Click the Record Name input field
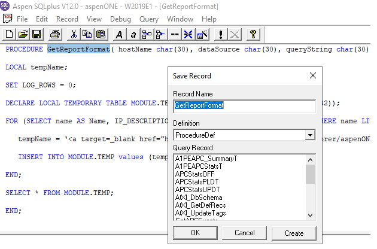Image resolution: width=377 pixels, height=249 pixels. 244,106
